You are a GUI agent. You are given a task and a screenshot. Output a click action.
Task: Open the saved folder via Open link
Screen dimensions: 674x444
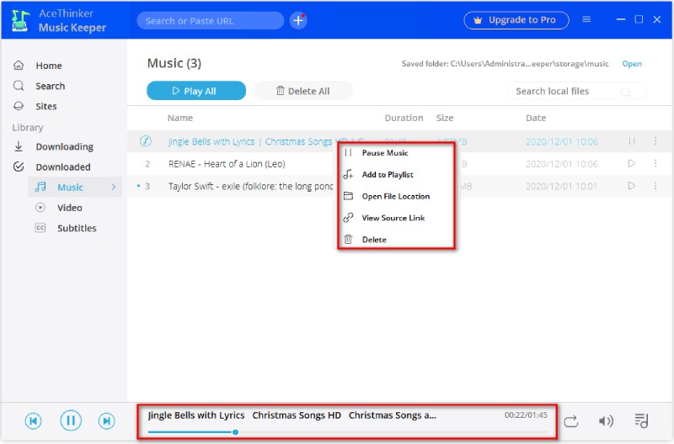631,64
